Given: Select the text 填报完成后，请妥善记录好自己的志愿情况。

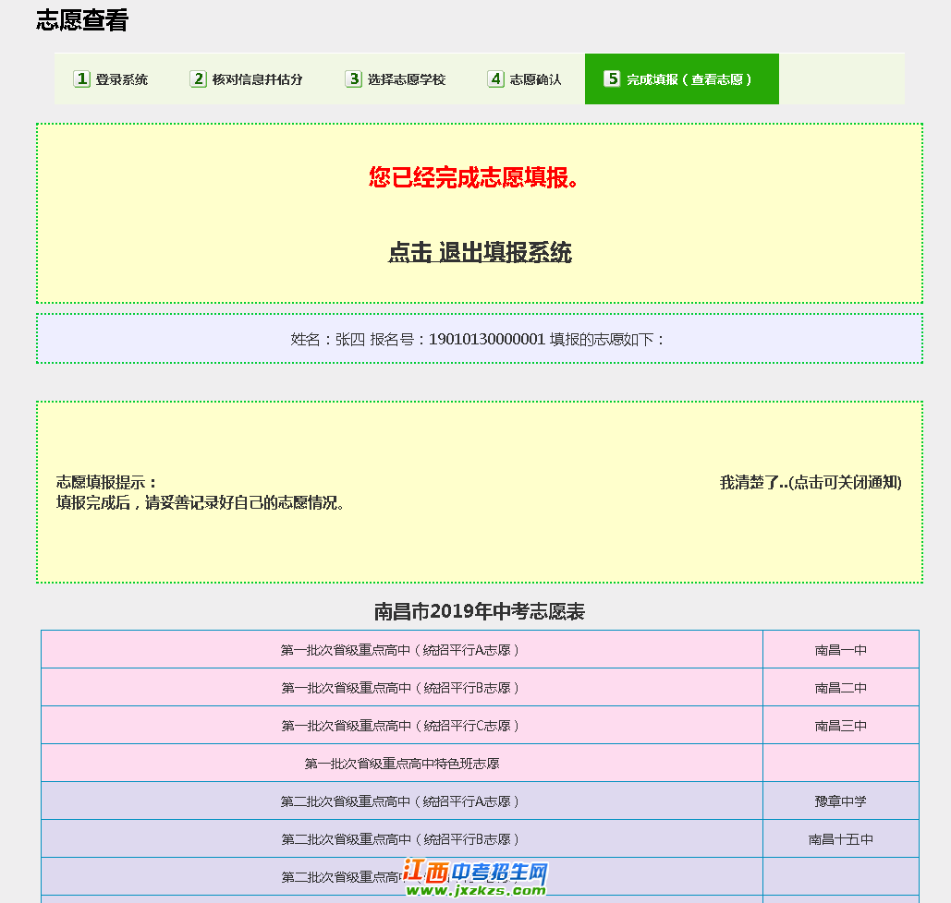Looking at the screenshot, I should [201, 503].
